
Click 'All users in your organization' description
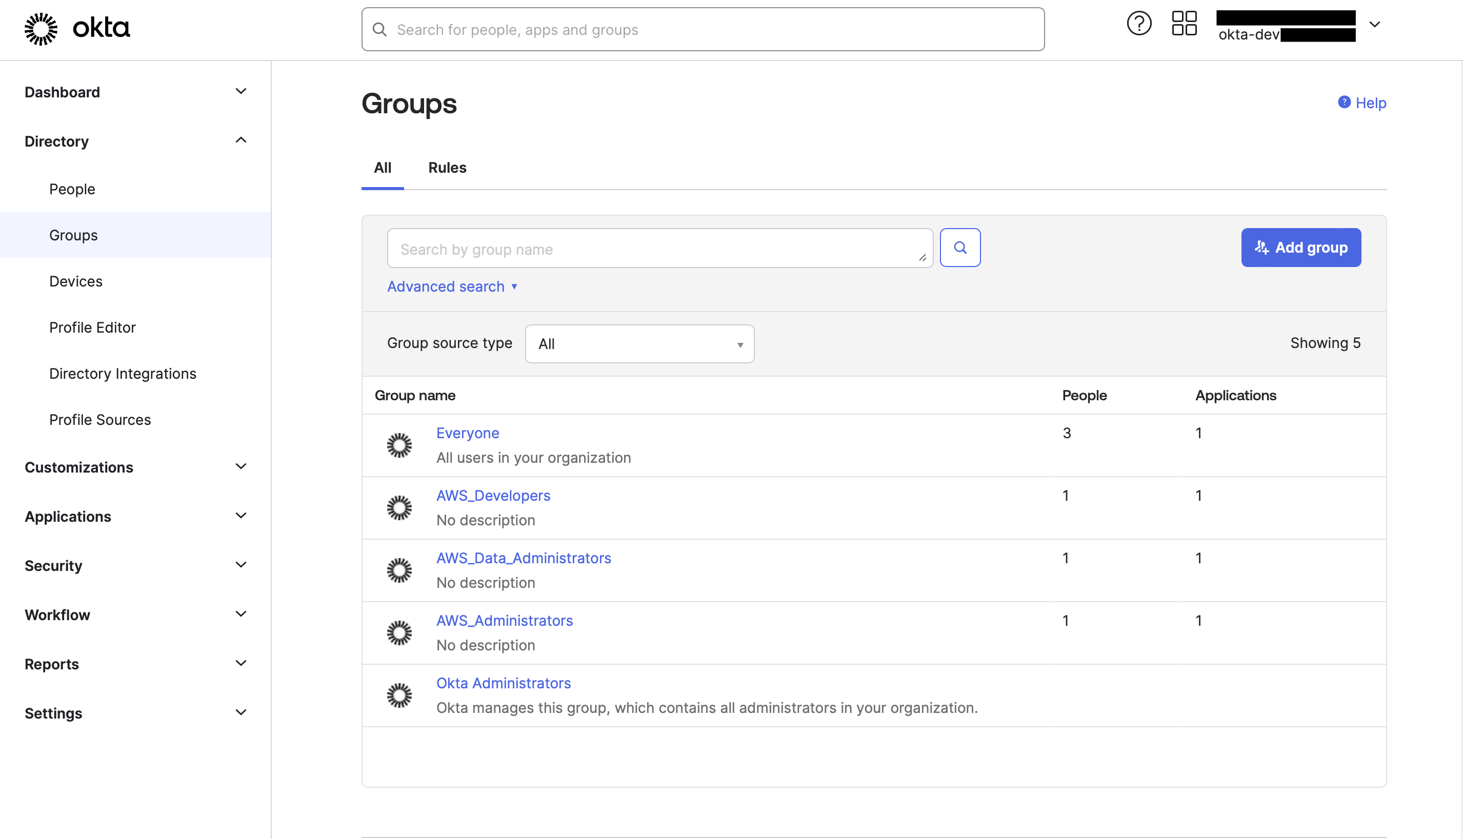pyautogui.click(x=533, y=458)
